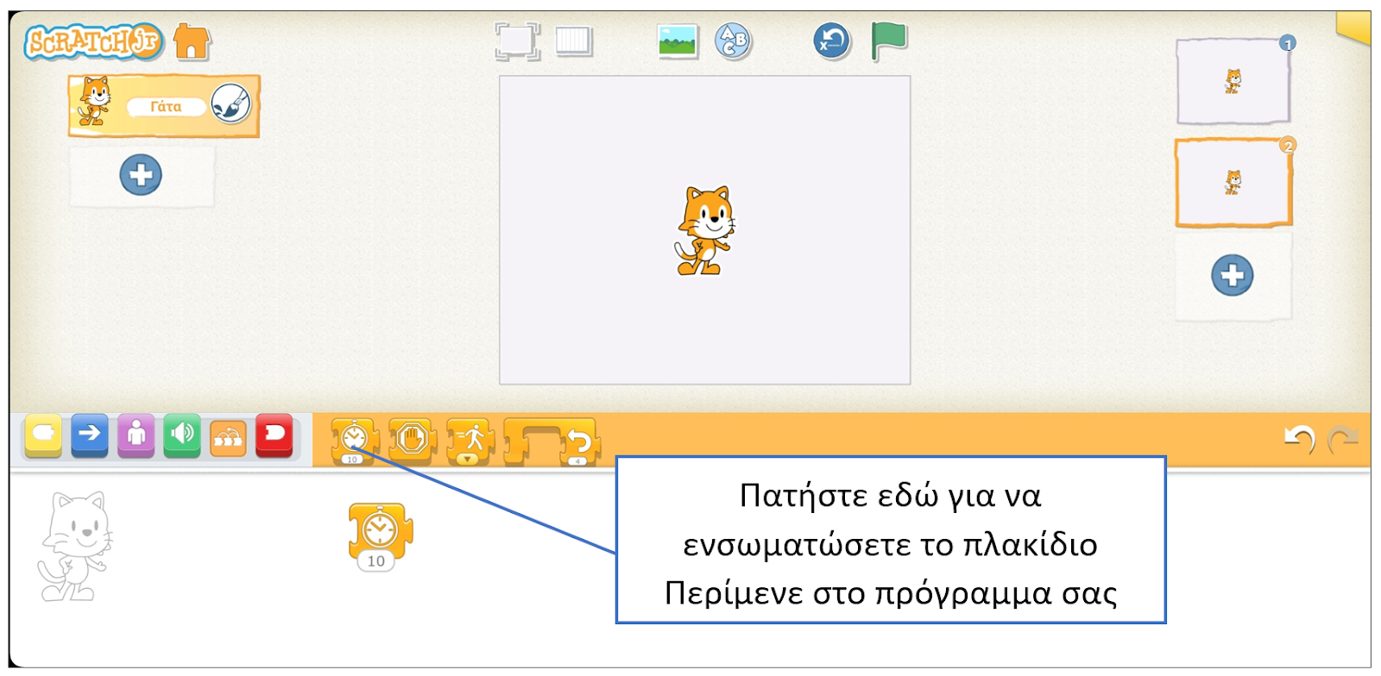
Task: Pick the Set Speed block from palette
Action: click(x=470, y=440)
